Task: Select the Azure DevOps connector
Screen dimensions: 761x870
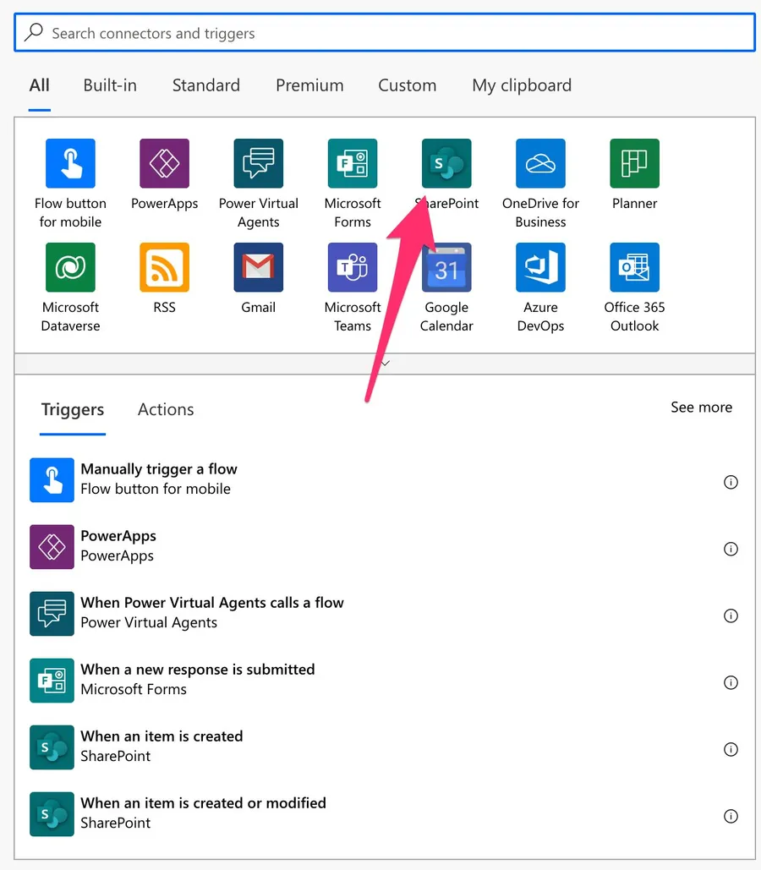Action: point(540,268)
